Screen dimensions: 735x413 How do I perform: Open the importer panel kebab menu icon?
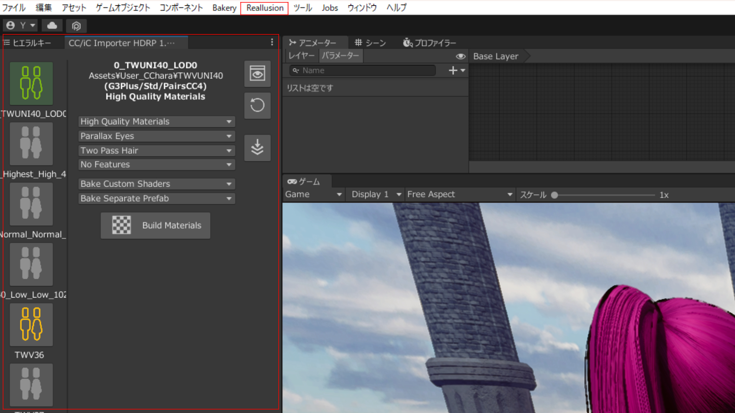pyautogui.click(x=272, y=42)
